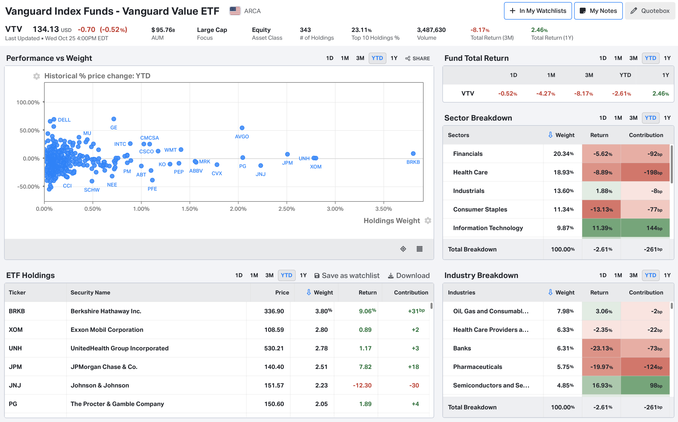The image size is (678, 422).
Task: Sort Sector Breakdown by Weight arrow icon
Action: (x=550, y=135)
